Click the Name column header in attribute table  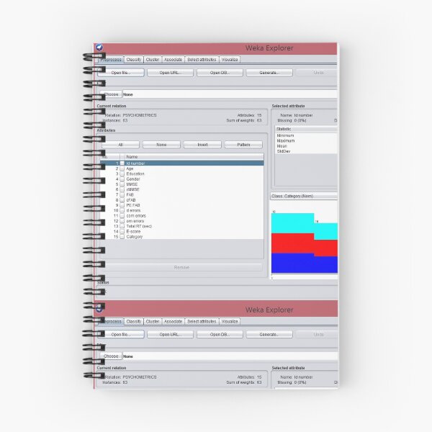194,157
